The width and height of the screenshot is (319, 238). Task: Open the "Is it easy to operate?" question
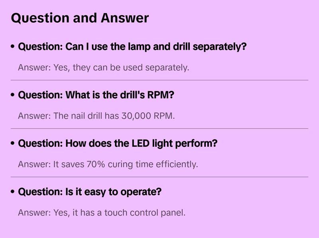click(90, 192)
